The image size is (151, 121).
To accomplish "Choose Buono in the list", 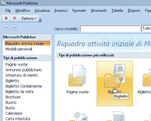I will click(11, 103).
